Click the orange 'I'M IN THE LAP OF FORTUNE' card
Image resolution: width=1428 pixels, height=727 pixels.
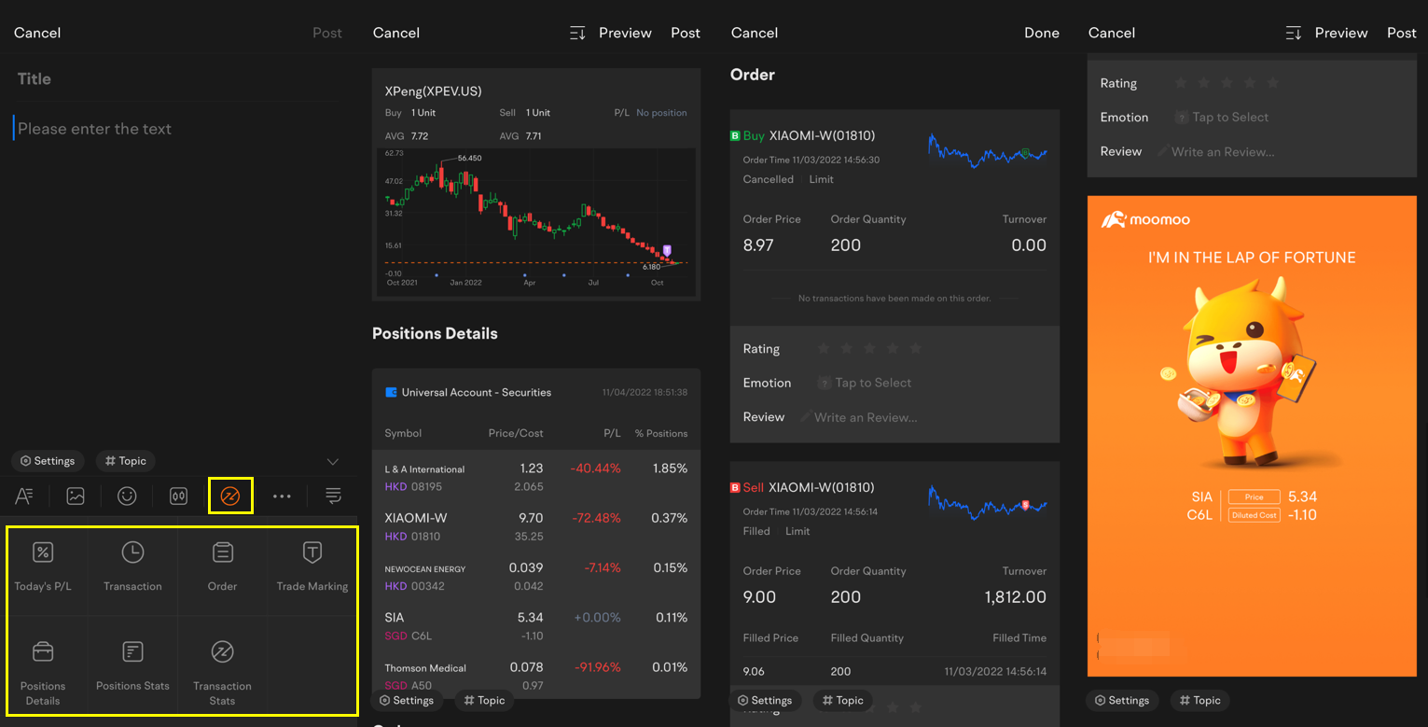click(1252, 436)
